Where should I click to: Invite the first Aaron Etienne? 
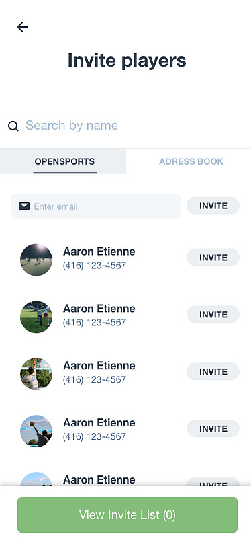coord(213,258)
